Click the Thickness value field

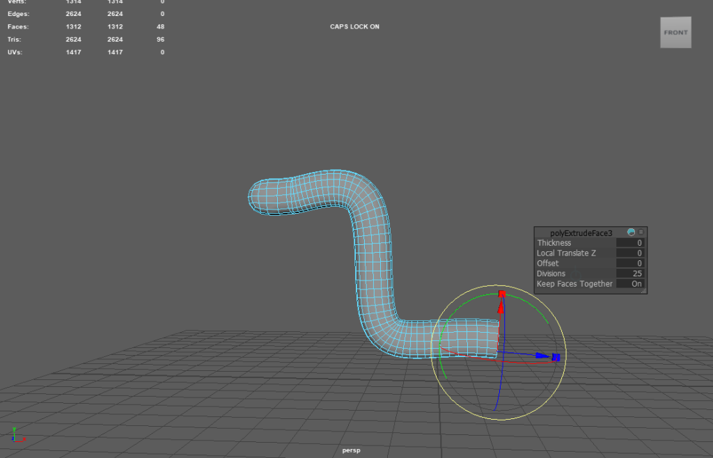coord(630,243)
